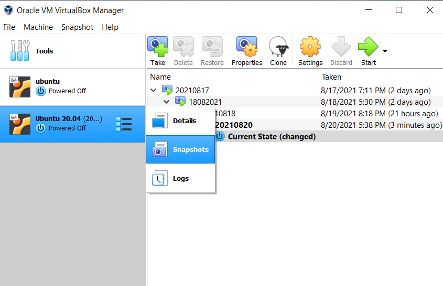Select the ubuntu virtual machine
Image resolution: width=443 pixels, height=286 pixels.
click(x=72, y=87)
